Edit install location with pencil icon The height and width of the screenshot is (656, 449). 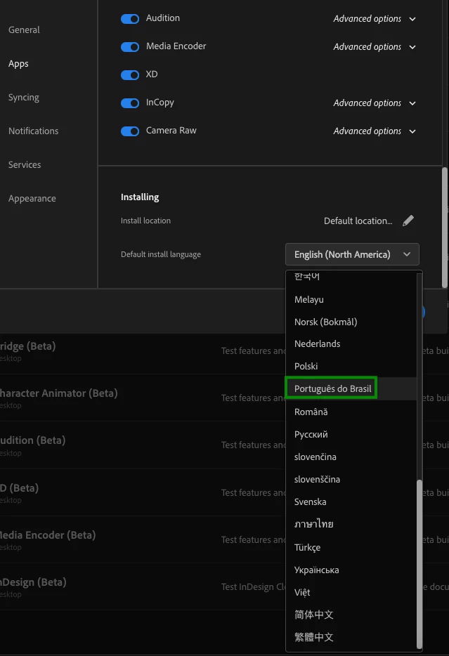[x=408, y=221]
